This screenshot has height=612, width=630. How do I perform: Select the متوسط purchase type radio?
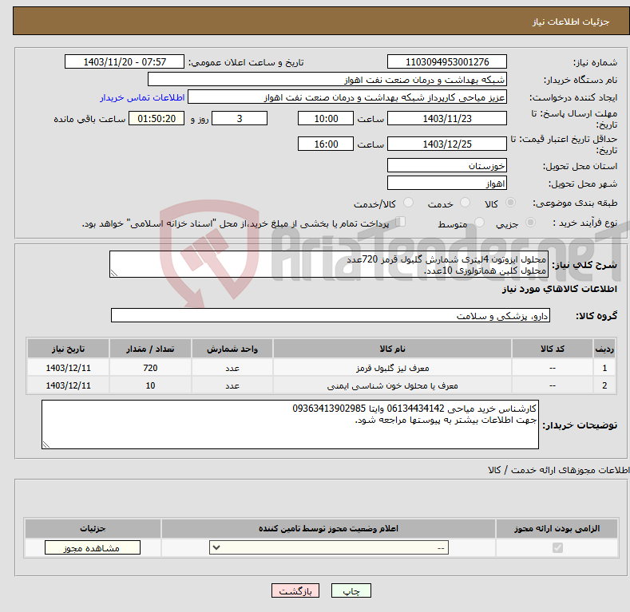pos(479,222)
